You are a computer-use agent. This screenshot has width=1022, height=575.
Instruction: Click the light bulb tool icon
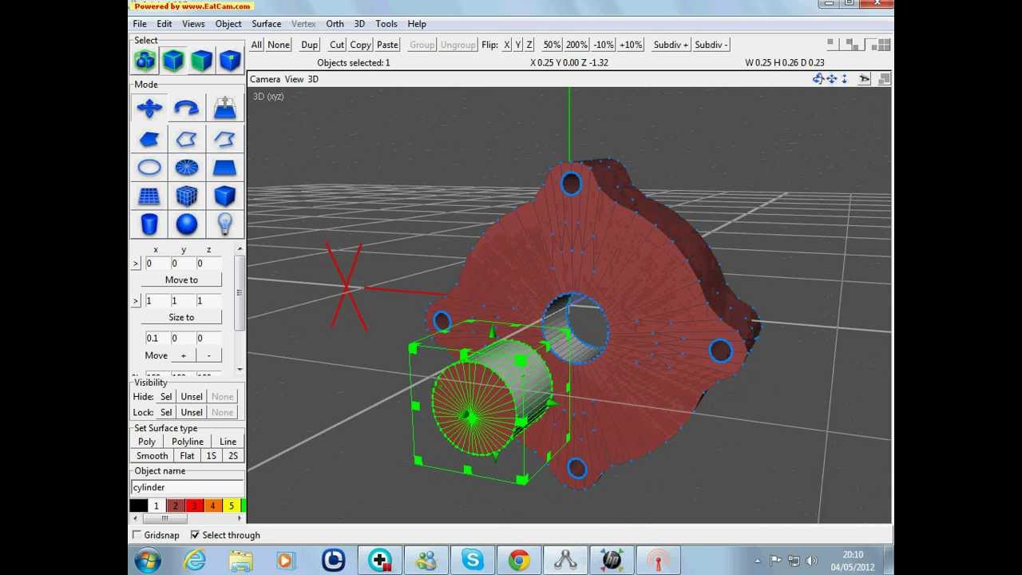coord(224,224)
